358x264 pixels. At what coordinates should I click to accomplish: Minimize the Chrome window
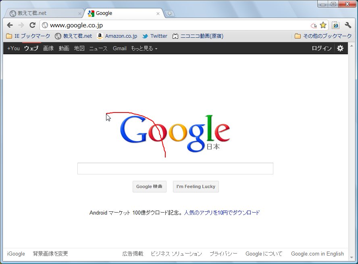[x=323, y=4]
